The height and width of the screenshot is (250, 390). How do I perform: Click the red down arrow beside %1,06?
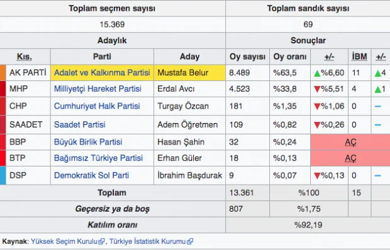click(317, 107)
